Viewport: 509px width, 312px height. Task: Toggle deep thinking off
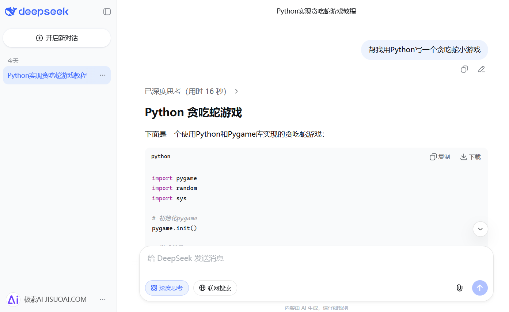pyautogui.click(x=167, y=288)
